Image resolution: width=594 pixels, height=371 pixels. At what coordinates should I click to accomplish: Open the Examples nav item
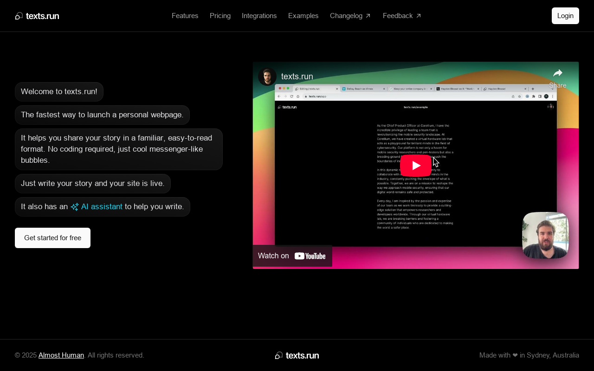click(303, 16)
